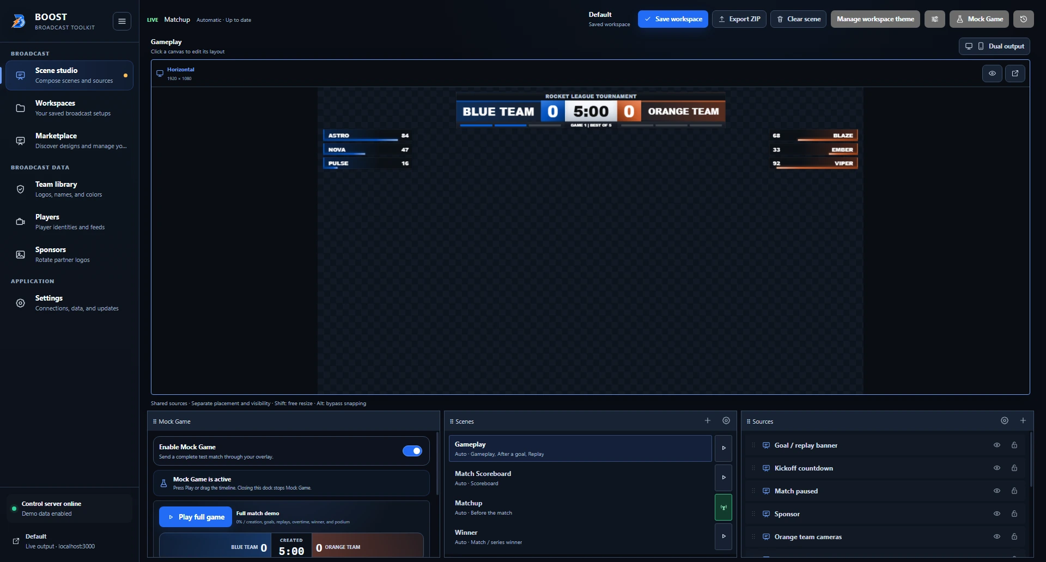Open Sources panel settings gear
This screenshot has width=1046, height=562.
click(1005, 420)
